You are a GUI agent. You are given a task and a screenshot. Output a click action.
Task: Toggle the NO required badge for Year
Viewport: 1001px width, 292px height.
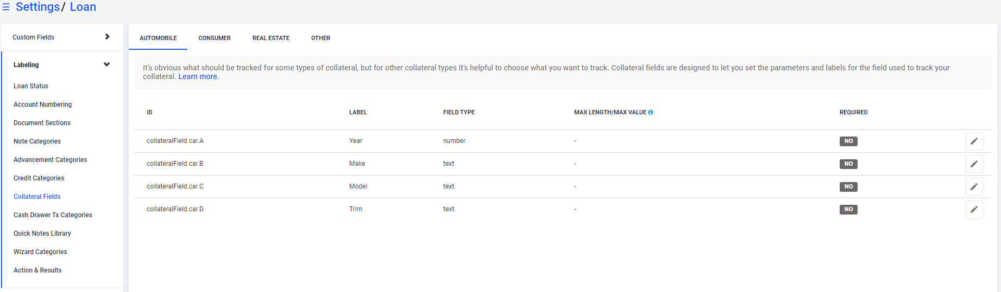click(x=848, y=141)
